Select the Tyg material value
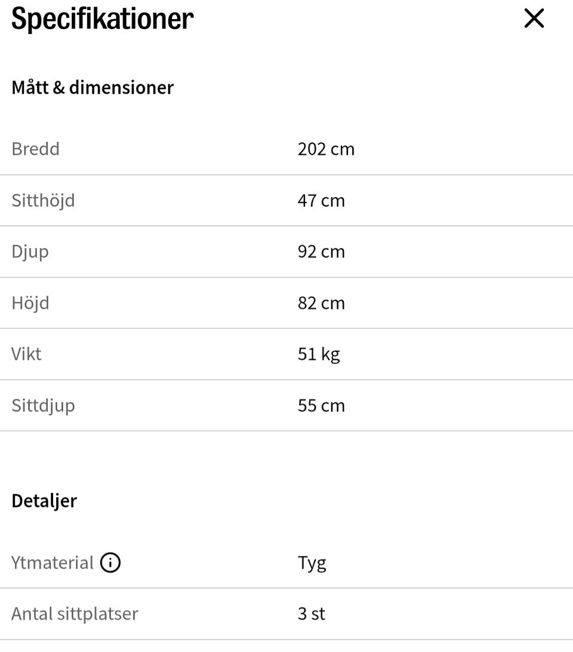This screenshot has width=573, height=652. 312,562
